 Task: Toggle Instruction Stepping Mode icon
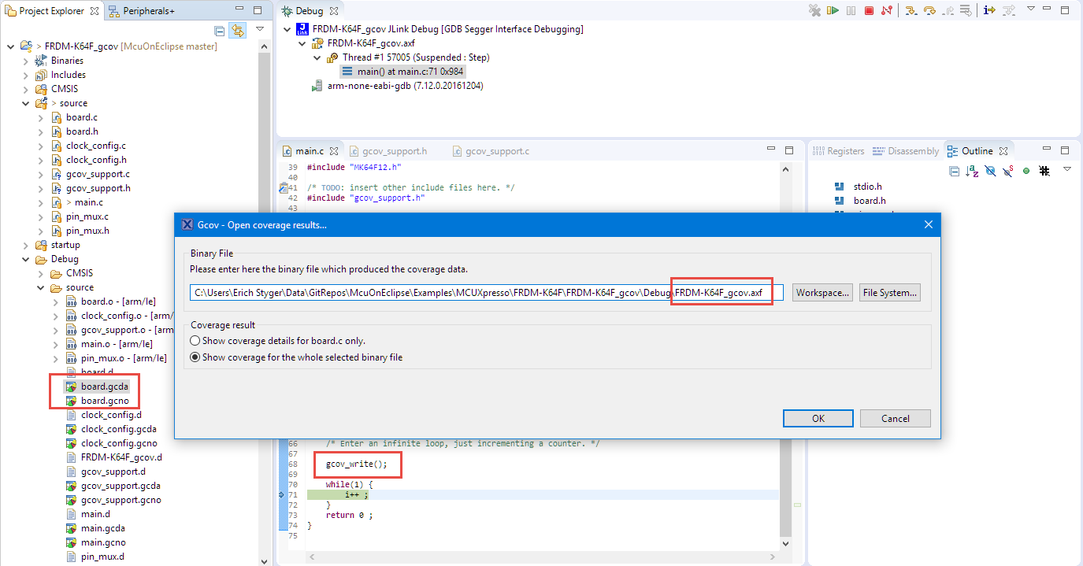pos(989,11)
